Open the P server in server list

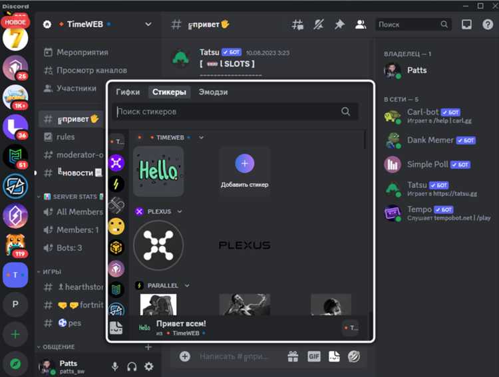(15, 305)
